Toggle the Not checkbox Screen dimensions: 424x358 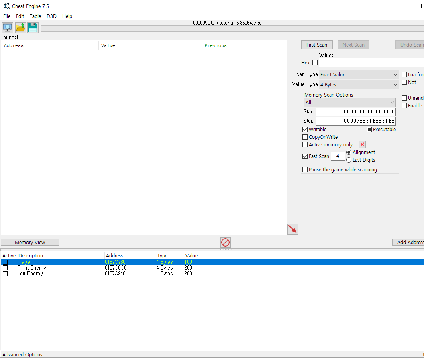click(x=404, y=82)
